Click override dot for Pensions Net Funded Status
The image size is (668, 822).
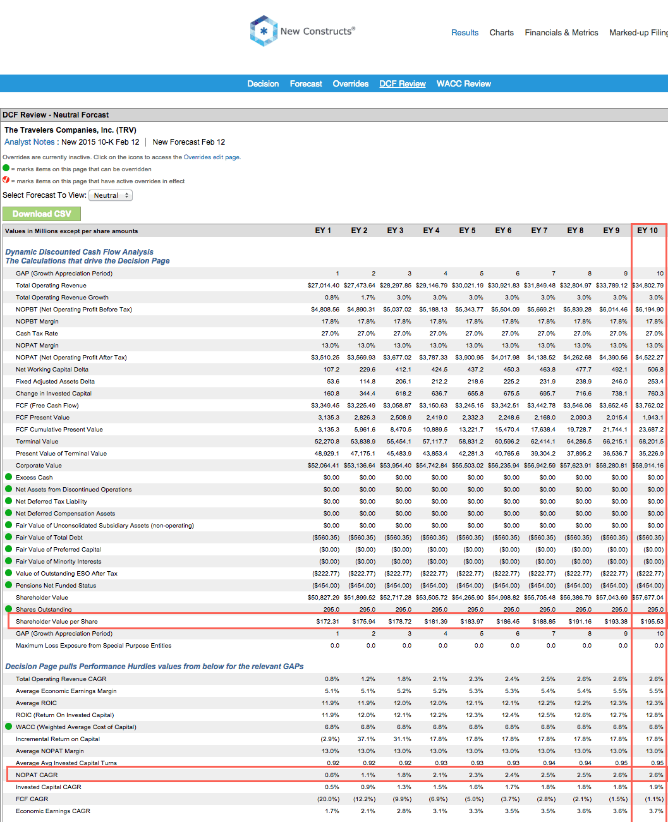coord(9,585)
